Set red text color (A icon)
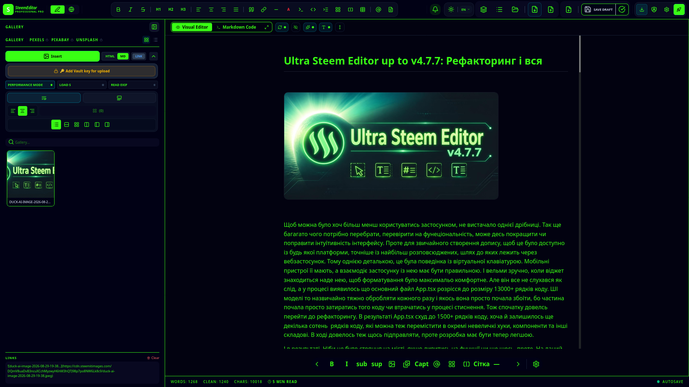The width and height of the screenshot is (689, 387). click(x=289, y=10)
